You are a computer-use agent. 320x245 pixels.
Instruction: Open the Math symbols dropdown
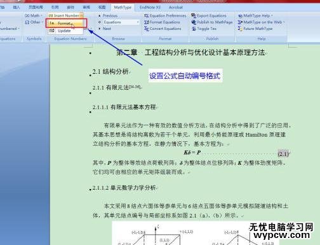click(34, 16)
